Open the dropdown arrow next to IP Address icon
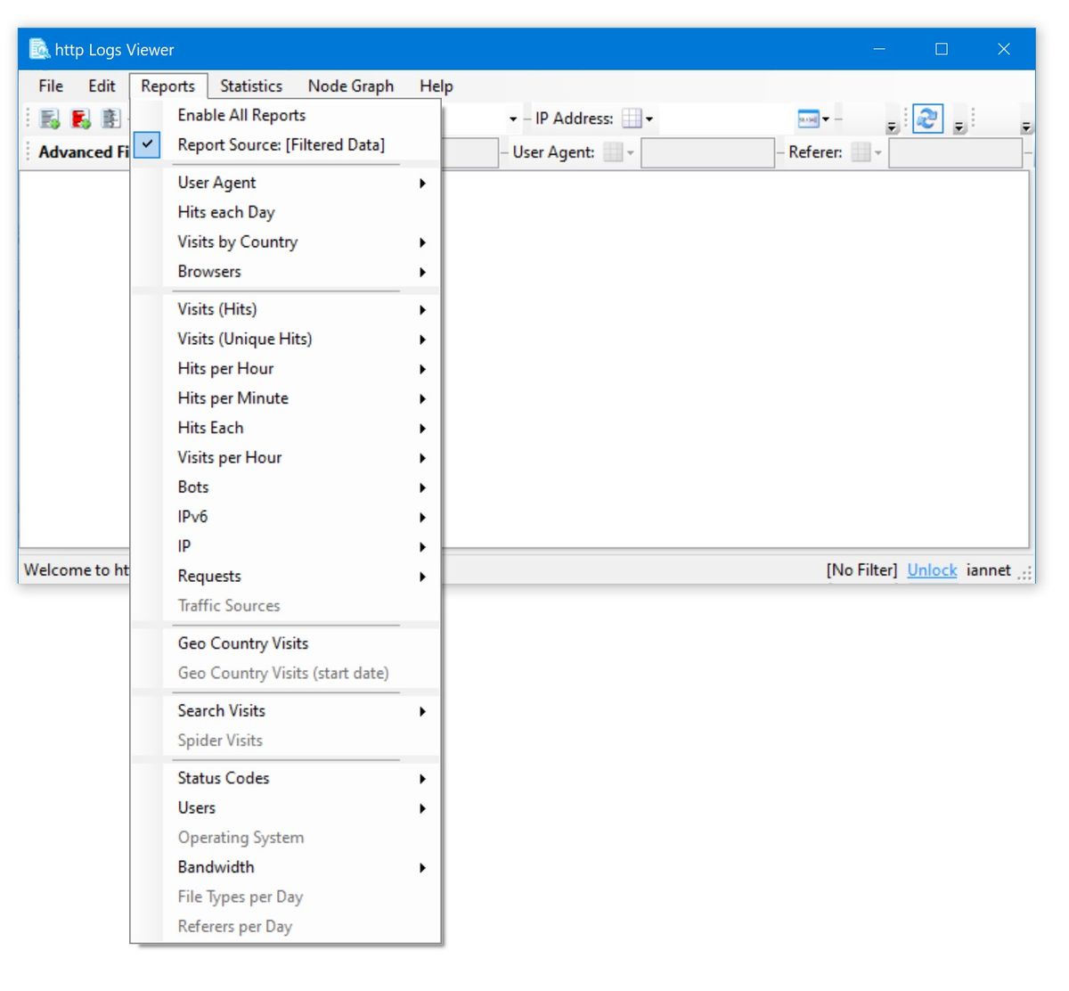This screenshot has height=991, width=1069. (649, 118)
